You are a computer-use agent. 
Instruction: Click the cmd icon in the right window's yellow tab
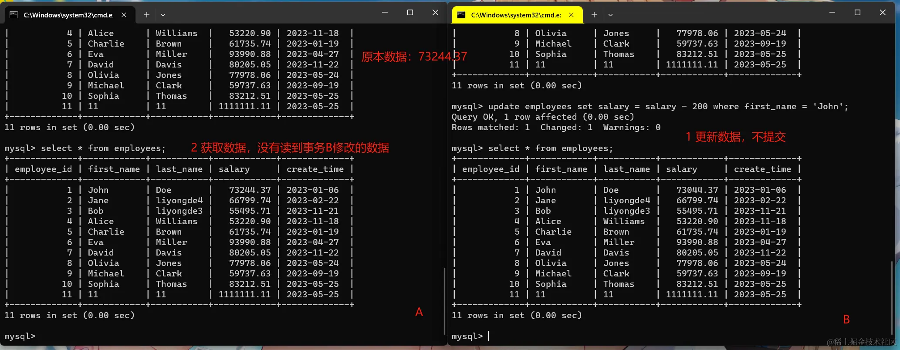point(461,15)
